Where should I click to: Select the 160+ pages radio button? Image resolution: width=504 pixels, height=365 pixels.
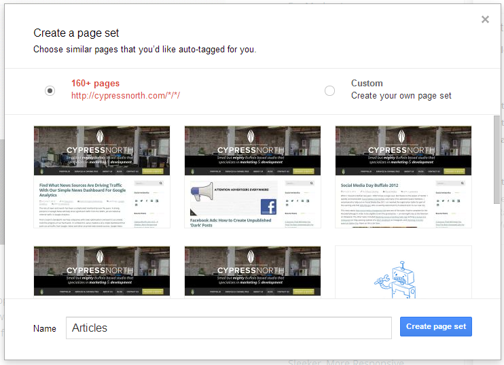50,90
